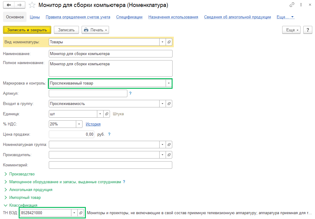Open Единица item with the open icon
Screen dimensions: 315x219
click(107, 114)
